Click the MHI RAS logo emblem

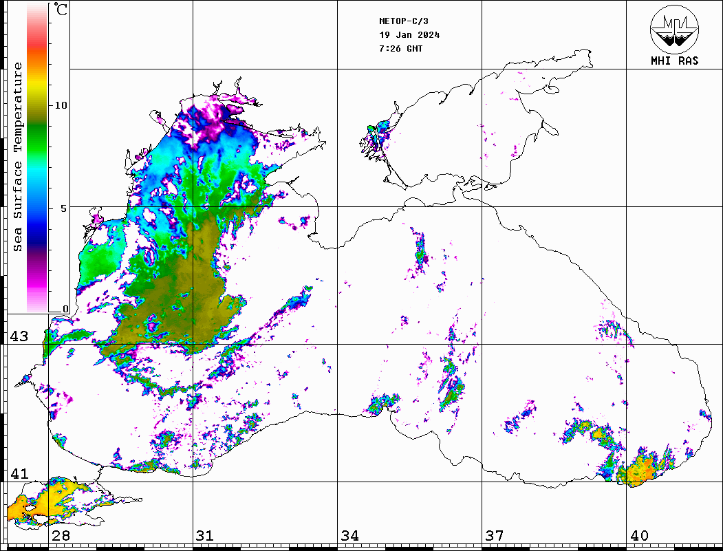click(674, 29)
